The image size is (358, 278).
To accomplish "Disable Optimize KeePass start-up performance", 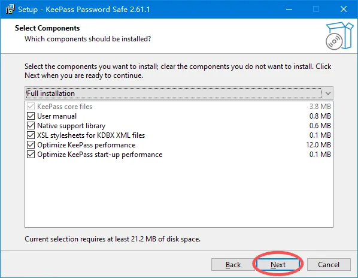I will tap(31, 155).
